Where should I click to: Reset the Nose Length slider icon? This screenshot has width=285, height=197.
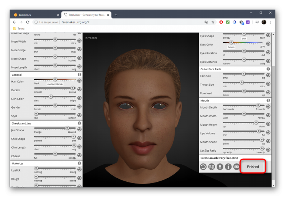click(x=79, y=66)
